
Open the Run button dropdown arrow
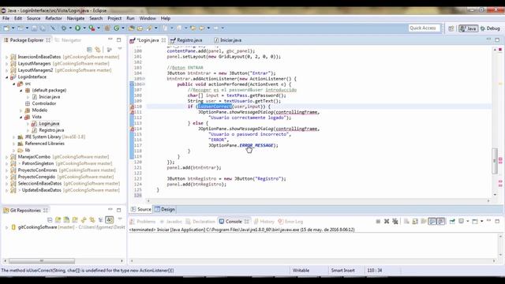click(x=84, y=28)
